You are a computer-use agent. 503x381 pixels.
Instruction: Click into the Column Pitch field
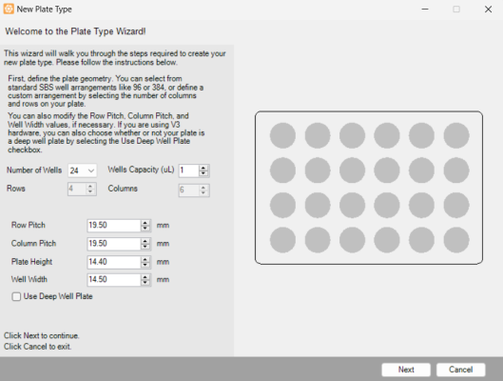[114, 244]
